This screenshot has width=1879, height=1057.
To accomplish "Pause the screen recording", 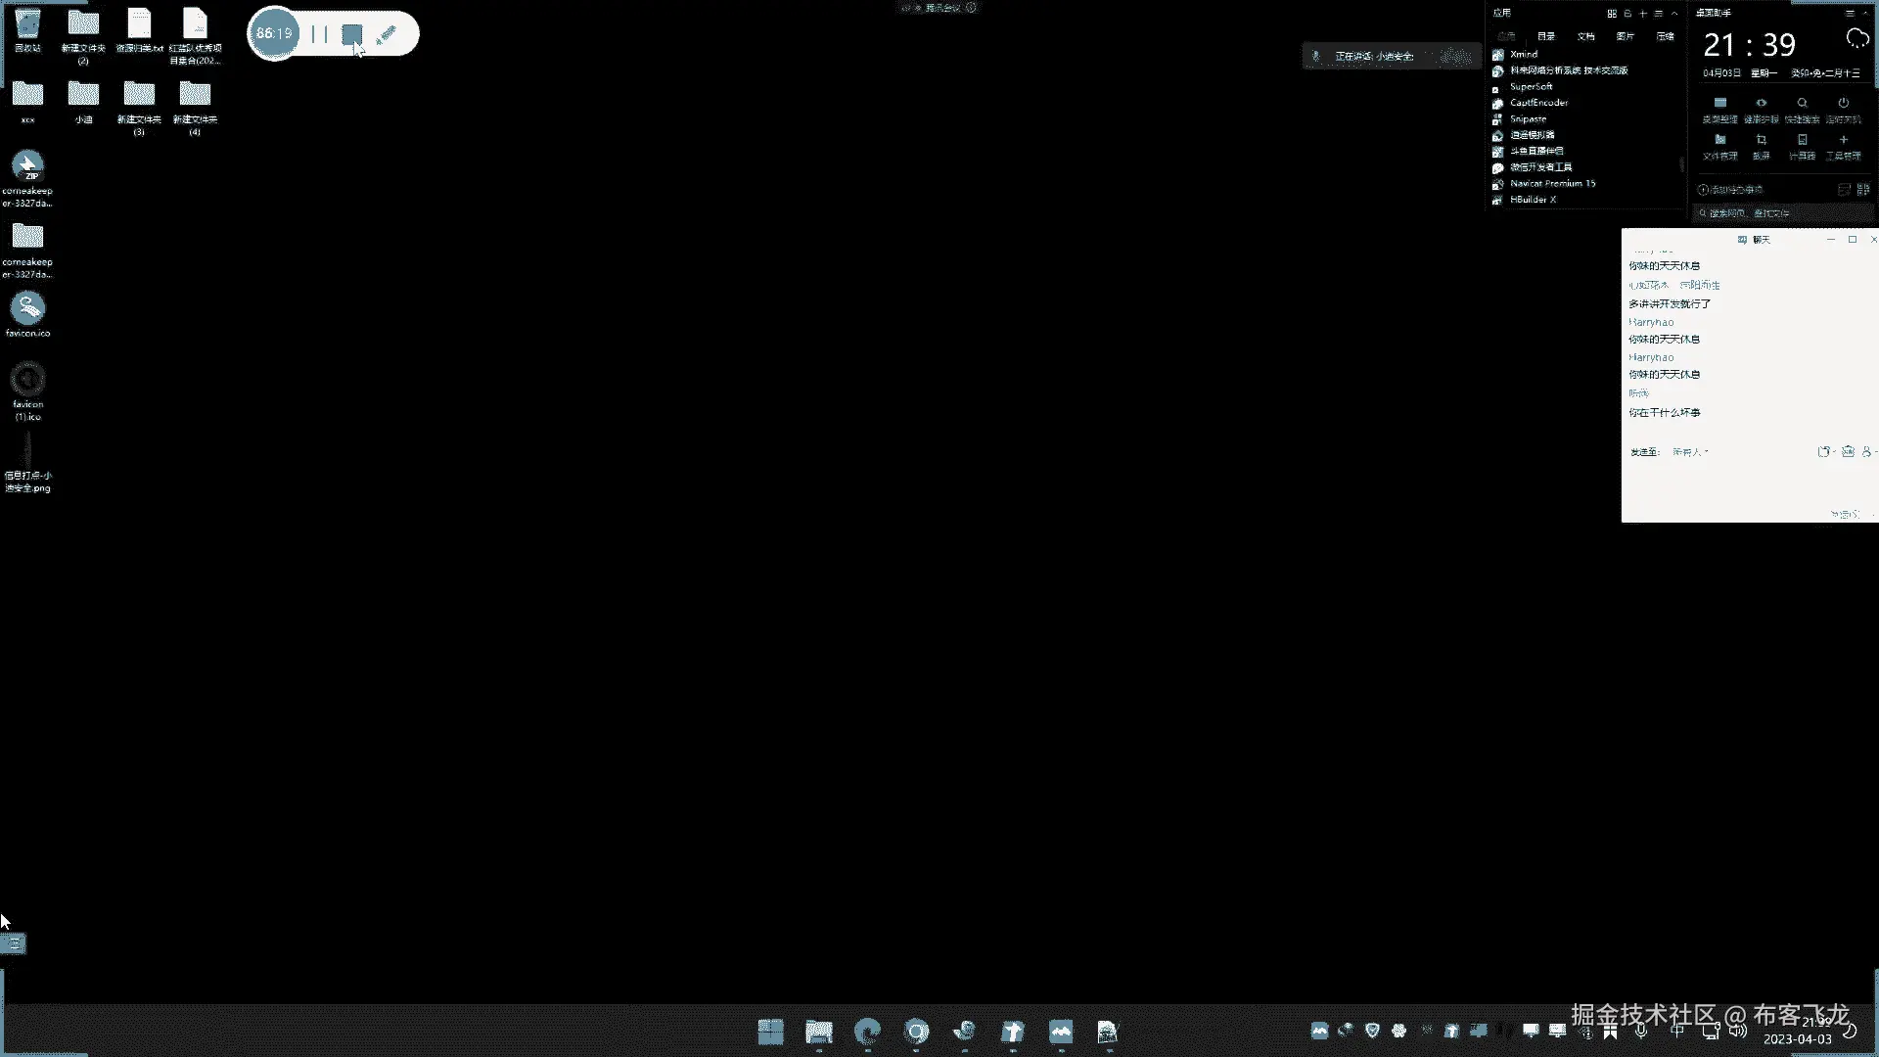I will (319, 34).
